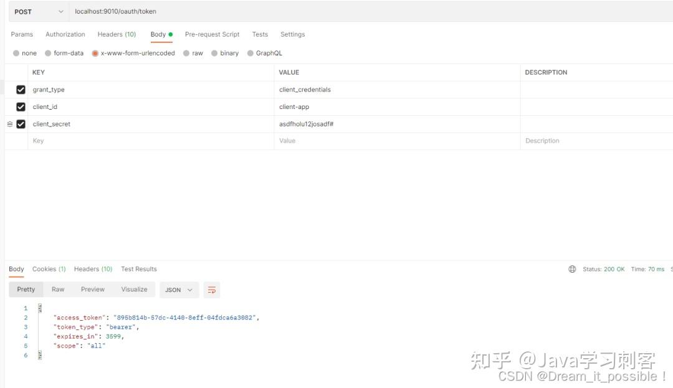The width and height of the screenshot is (673, 388).
Task: Click the network details globe icon
Action: (x=572, y=269)
